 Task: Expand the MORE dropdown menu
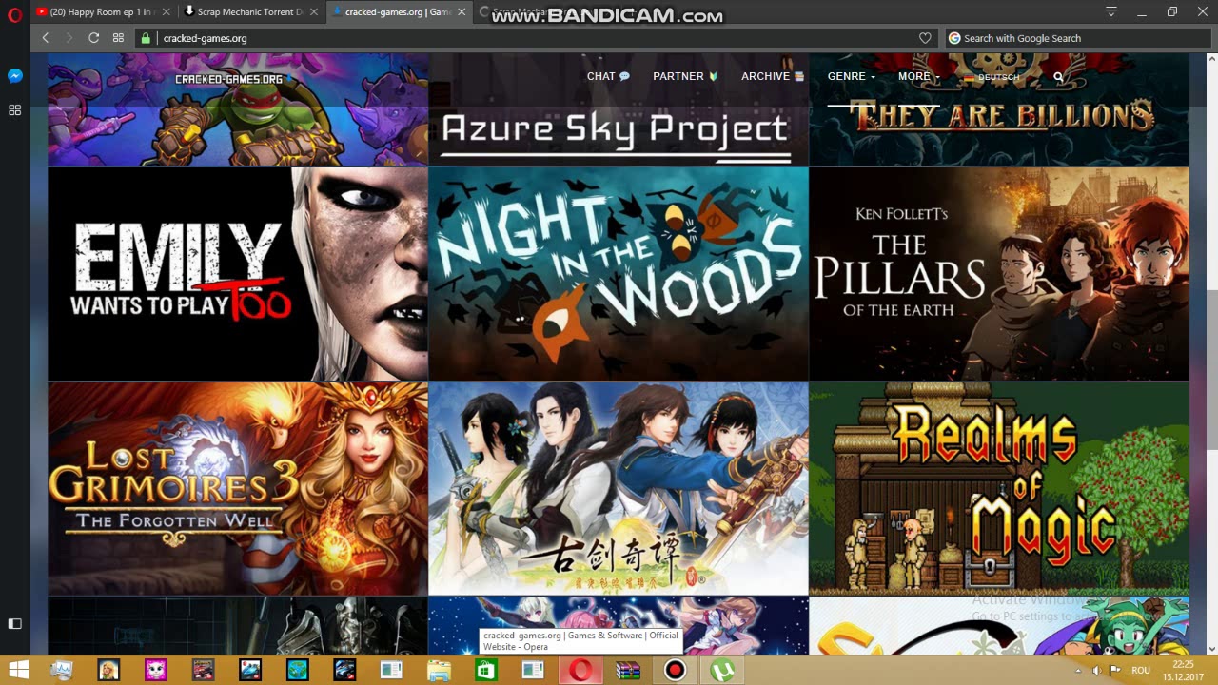click(918, 76)
